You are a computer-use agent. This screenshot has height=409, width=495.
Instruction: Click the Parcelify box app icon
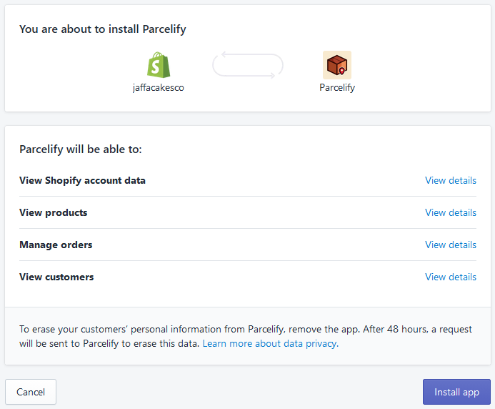click(x=337, y=65)
